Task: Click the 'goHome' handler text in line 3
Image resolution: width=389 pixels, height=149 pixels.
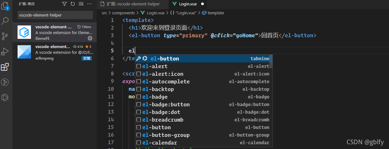Action: click(x=246, y=35)
